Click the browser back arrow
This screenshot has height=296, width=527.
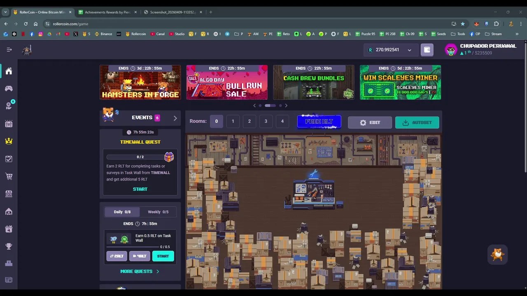[x=6, y=24]
